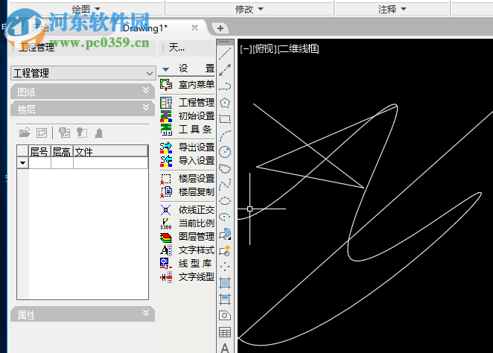
Task: Click the 天... palette title
Action: (x=176, y=48)
